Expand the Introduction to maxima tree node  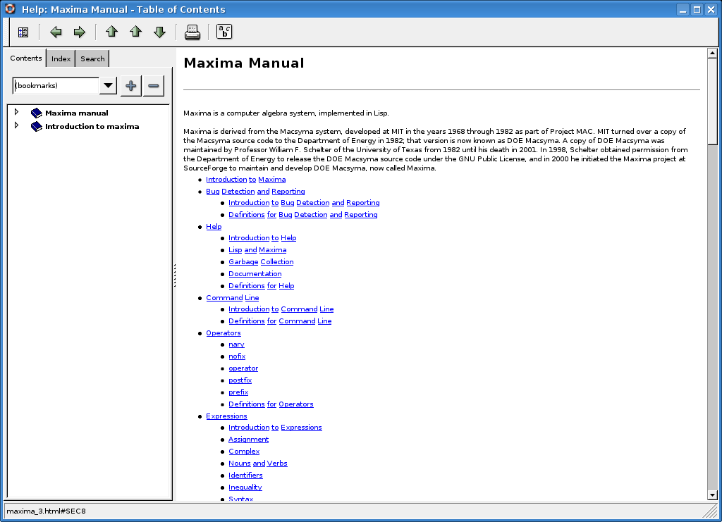[x=17, y=125]
